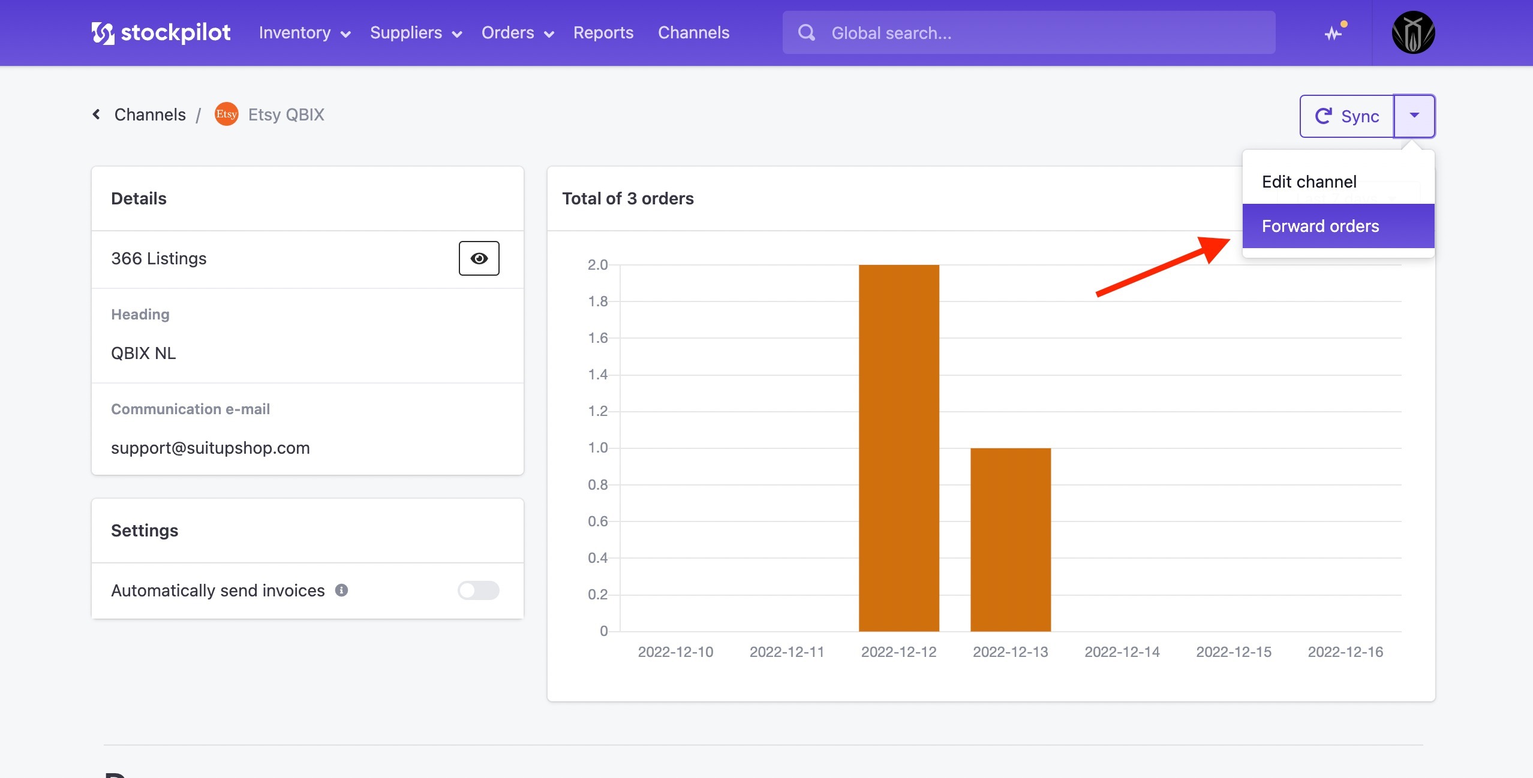Click the 2022-12-13 orders bar

pyautogui.click(x=1011, y=539)
